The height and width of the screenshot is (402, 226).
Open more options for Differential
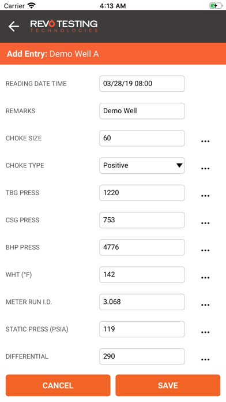205,360
